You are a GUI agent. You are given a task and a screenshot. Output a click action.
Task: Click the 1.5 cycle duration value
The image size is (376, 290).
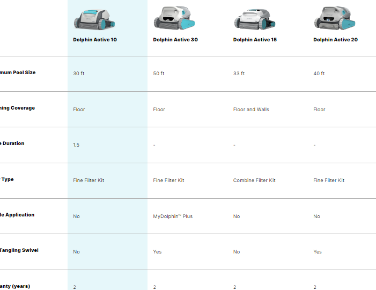(76, 145)
